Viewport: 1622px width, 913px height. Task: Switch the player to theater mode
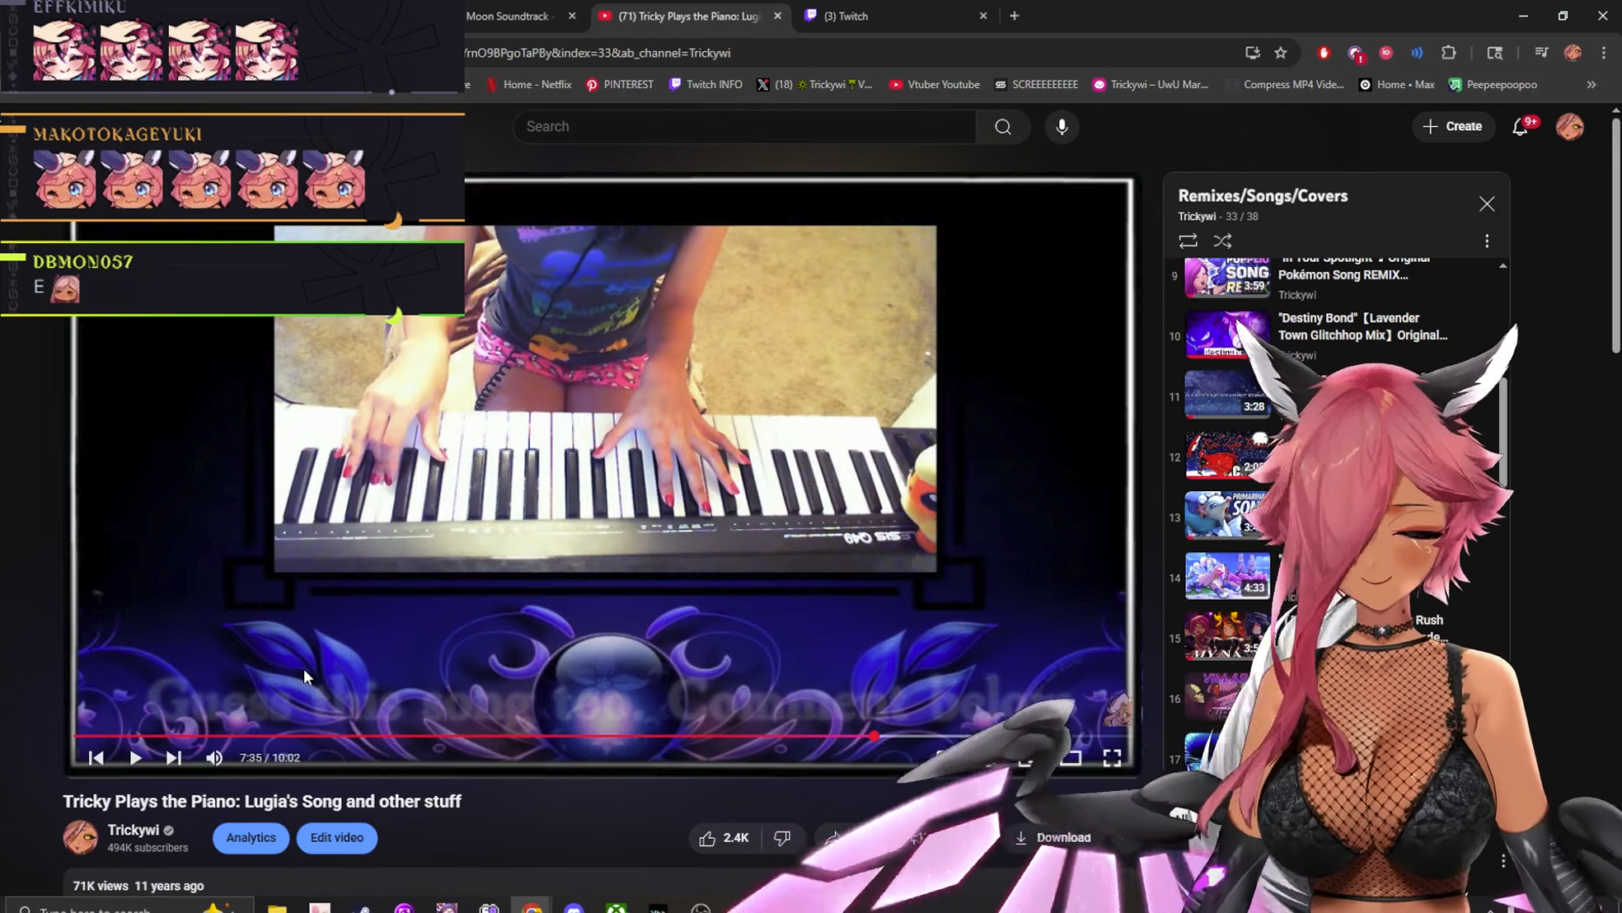coord(1071,758)
